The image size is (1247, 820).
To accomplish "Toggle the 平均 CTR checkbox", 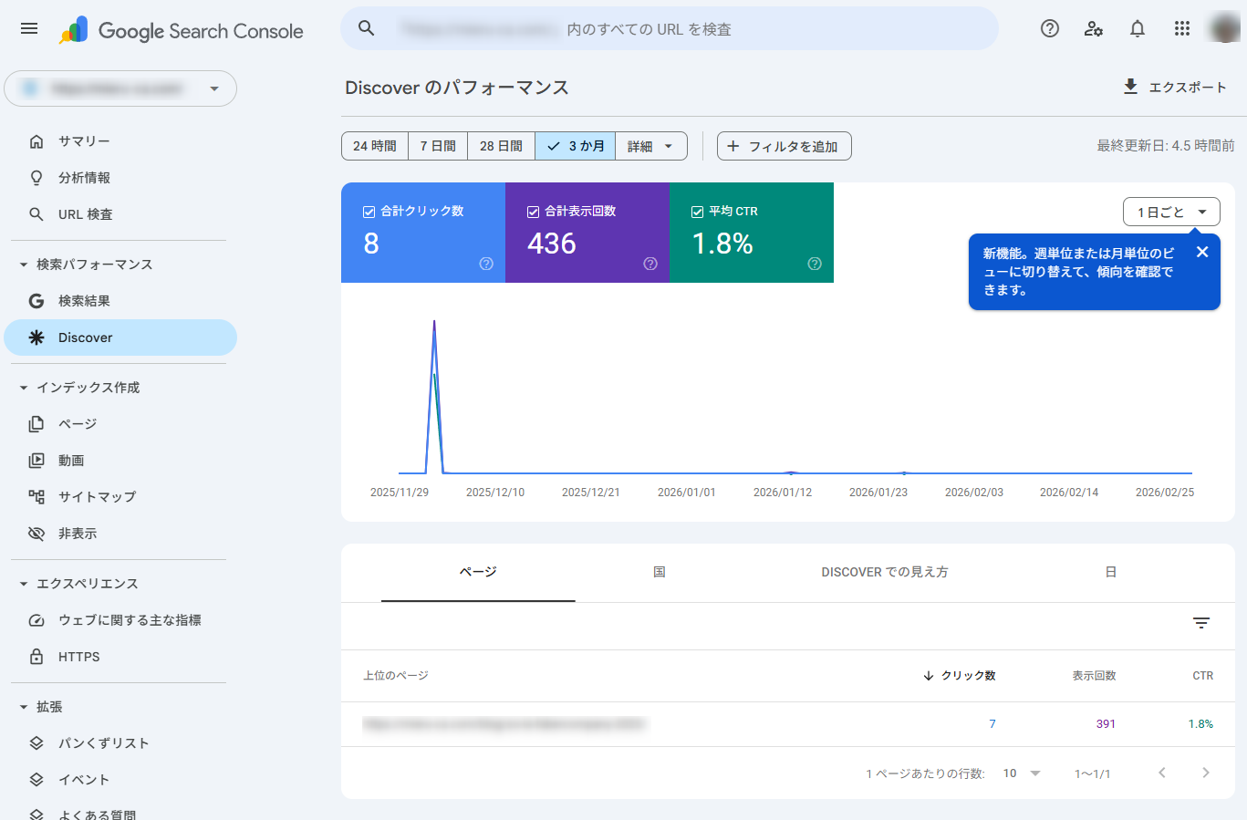I will pyautogui.click(x=698, y=212).
